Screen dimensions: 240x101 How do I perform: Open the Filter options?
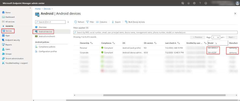(x=90, y=22)
